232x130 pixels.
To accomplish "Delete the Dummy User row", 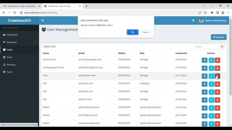I will point(217,60).
